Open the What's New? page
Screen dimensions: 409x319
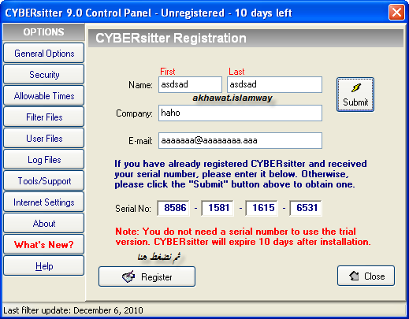(x=44, y=244)
